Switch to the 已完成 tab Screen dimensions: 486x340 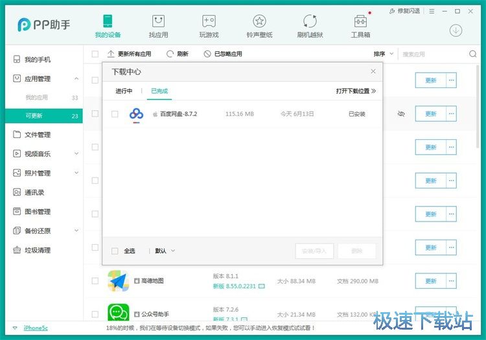[159, 91]
